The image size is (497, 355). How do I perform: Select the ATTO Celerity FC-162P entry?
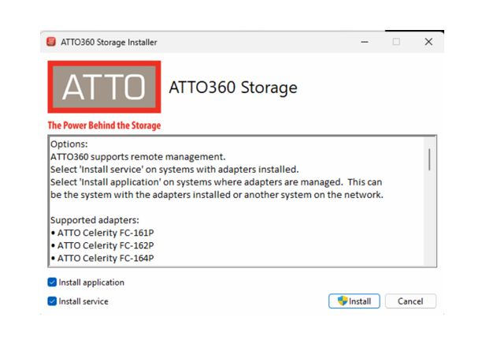point(104,245)
